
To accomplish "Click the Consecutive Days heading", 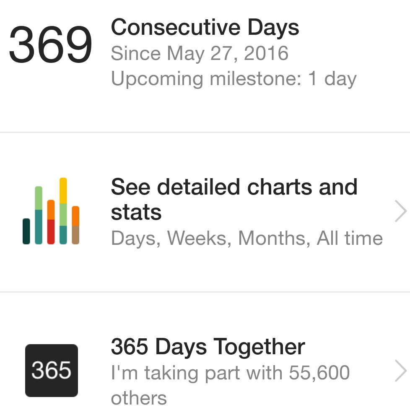I will [205, 28].
